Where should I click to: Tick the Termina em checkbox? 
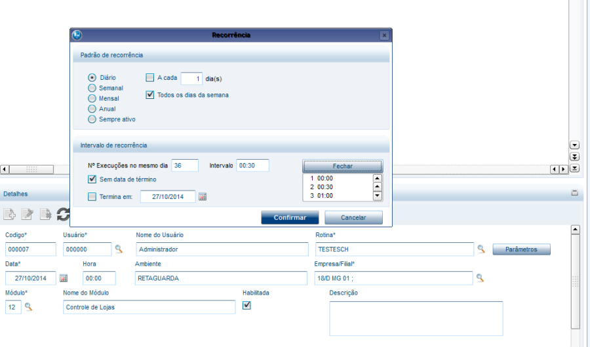92,196
